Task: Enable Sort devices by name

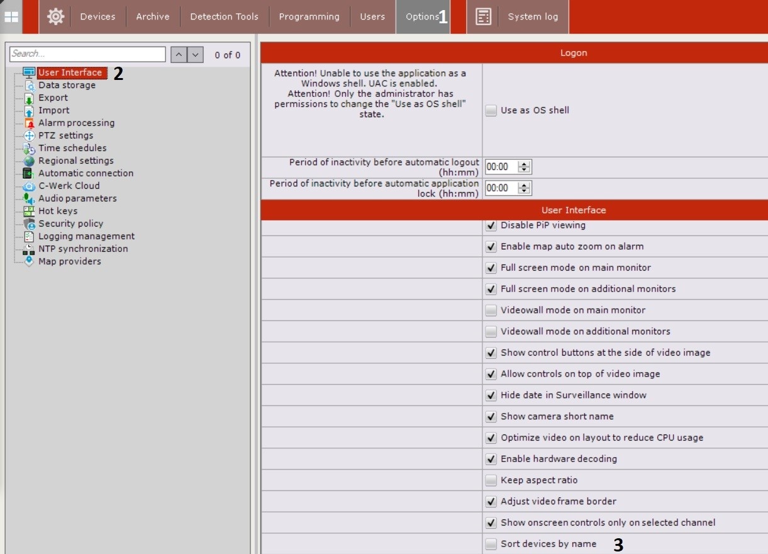Action: click(x=491, y=544)
